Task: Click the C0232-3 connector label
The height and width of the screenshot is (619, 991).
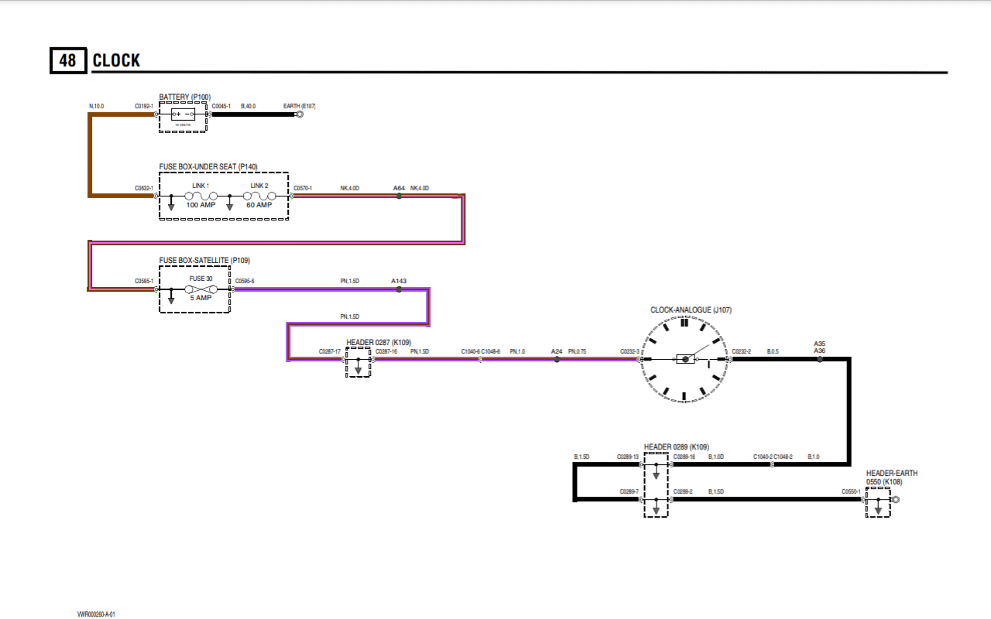Action: point(629,351)
